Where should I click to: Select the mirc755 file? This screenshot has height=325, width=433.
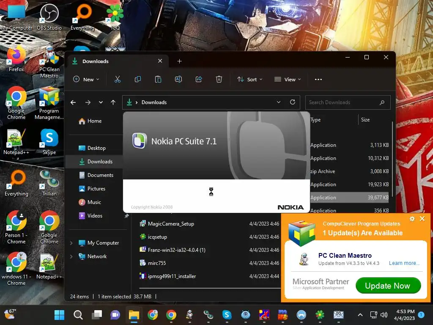coord(157,263)
